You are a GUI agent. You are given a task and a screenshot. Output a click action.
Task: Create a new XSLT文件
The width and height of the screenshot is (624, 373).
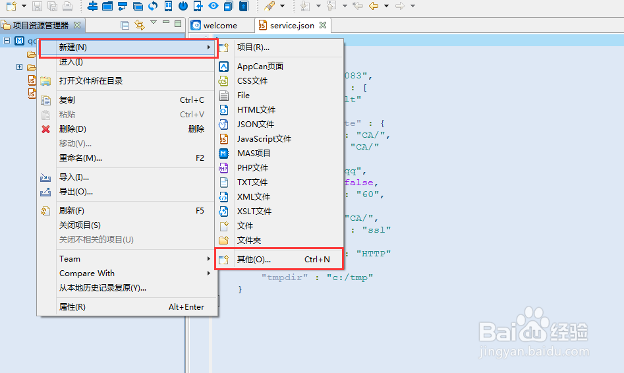[x=280, y=212]
